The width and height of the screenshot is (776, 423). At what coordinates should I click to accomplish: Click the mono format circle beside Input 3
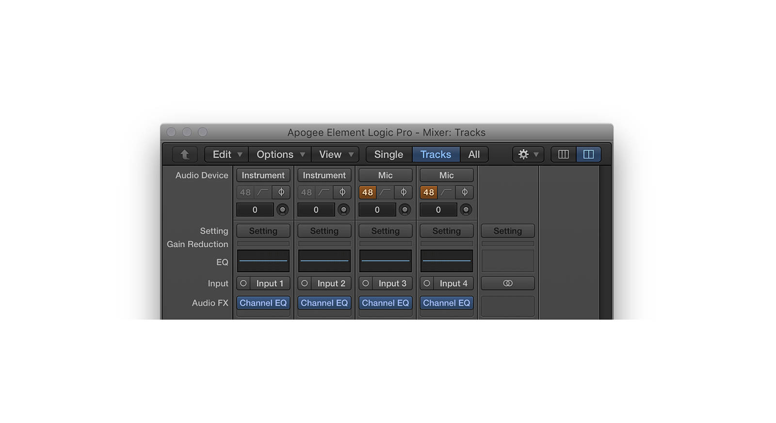[x=366, y=283]
